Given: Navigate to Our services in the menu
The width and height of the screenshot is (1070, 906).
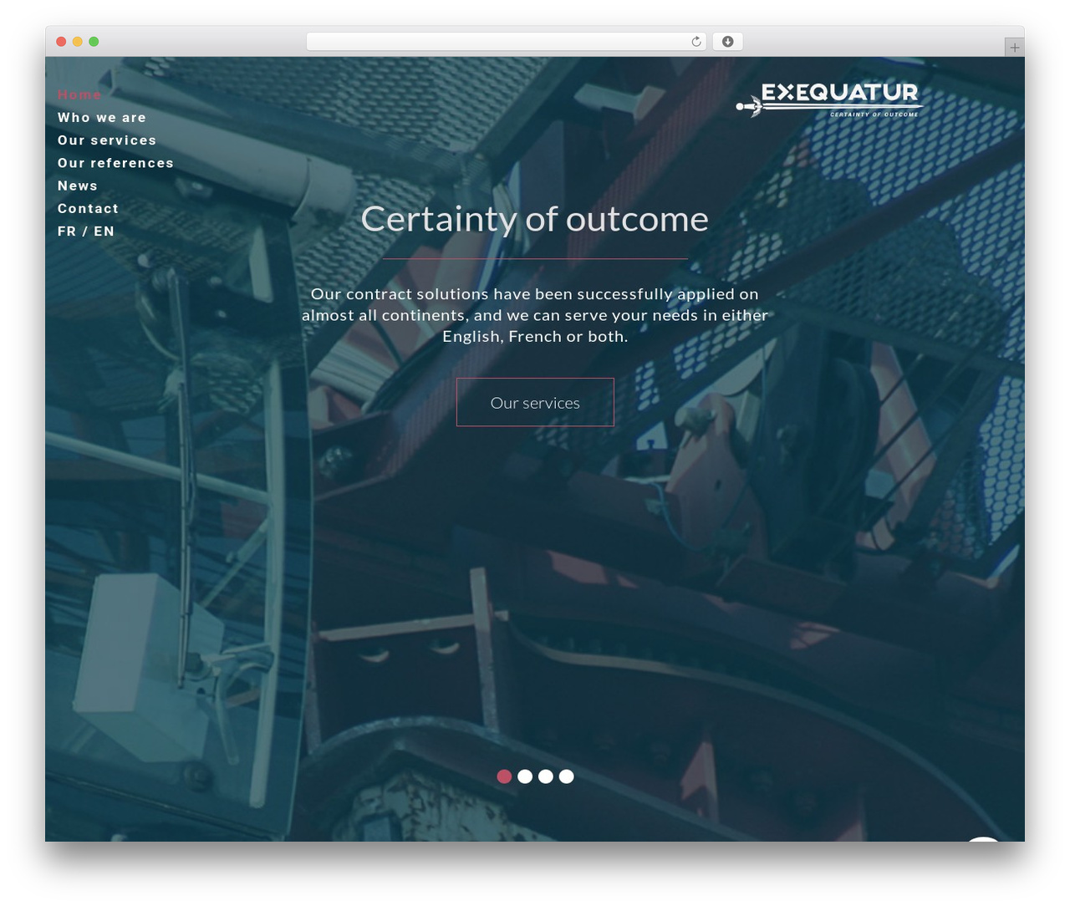Looking at the screenshot, I should (x=107, y=140).
